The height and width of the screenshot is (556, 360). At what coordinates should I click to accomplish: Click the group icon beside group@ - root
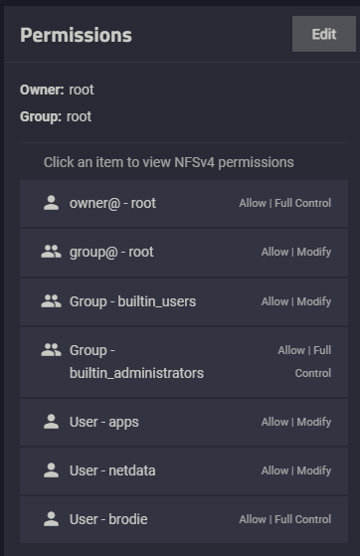pos(51,252)
